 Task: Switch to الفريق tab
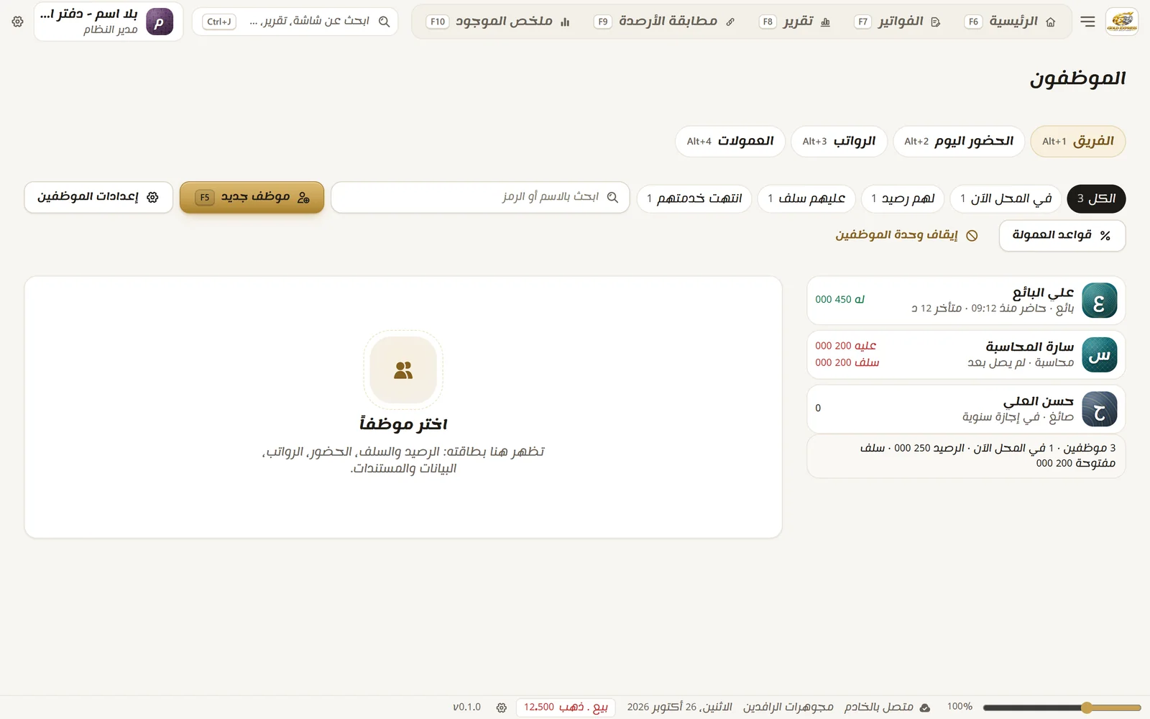(x=1078, y=141)
